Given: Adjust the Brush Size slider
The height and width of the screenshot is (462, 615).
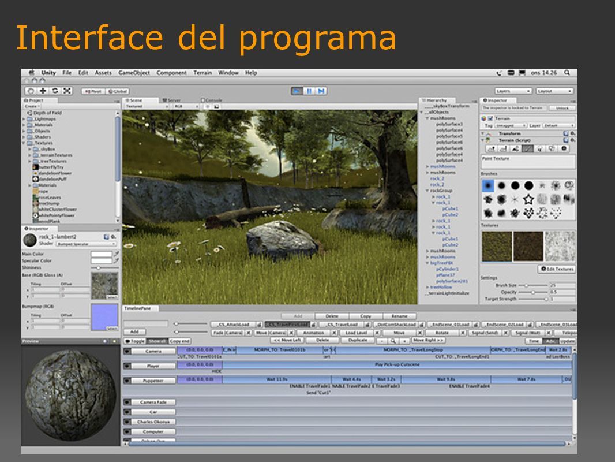Looking at the screenshot, I should [532, 285].
